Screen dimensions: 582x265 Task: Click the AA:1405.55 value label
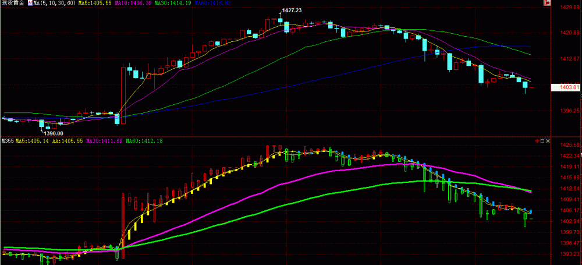68,141
